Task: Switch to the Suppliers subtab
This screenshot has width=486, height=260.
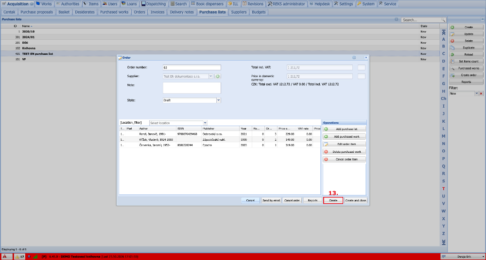Action: pyautogui.click(x=239, y=12)
